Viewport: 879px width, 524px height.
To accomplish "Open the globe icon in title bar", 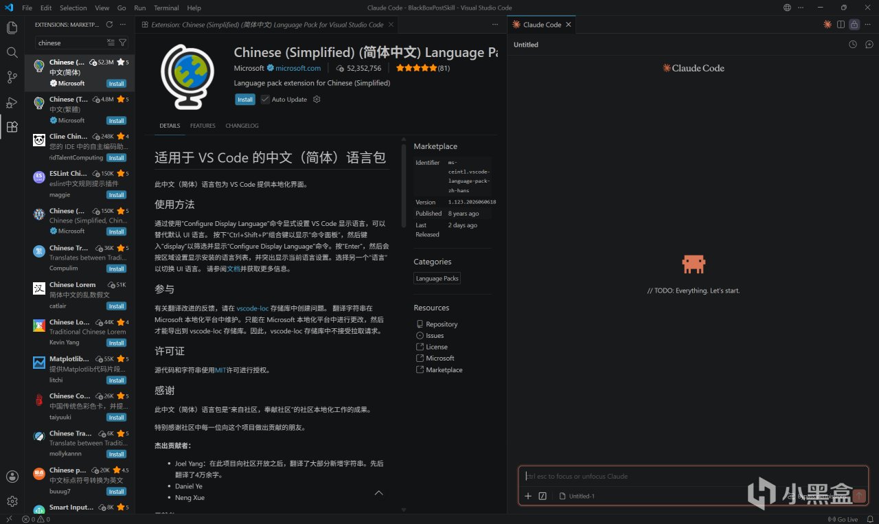I will pos(787,8).
